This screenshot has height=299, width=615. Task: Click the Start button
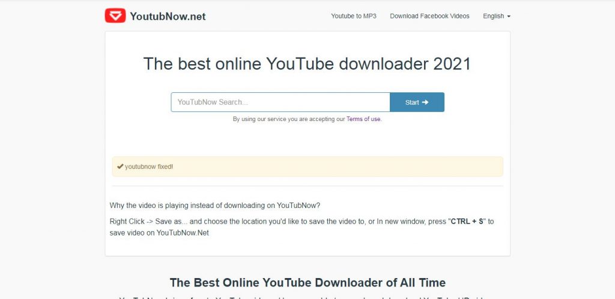pyautogui.click(x=417, y=102)
